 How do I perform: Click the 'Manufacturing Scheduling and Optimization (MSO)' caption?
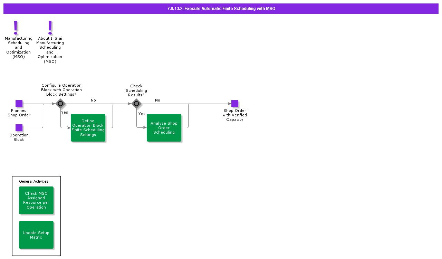pos(19,48)
